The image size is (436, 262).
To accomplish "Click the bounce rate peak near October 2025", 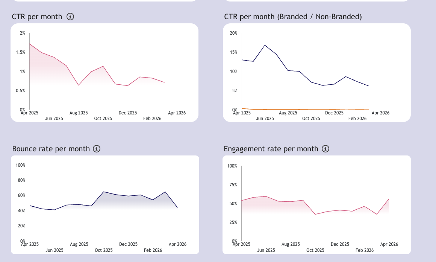I will pyautogui.click(x=104, y=191).
